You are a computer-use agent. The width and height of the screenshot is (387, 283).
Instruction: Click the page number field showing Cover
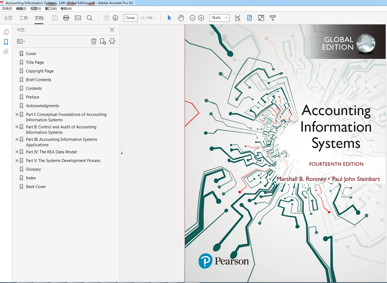coord(130,18)
